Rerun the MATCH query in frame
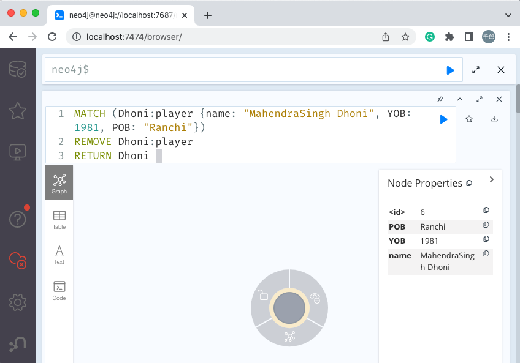Image resolution: width=520 pixels, height=363 pixels. pos(443,119)
